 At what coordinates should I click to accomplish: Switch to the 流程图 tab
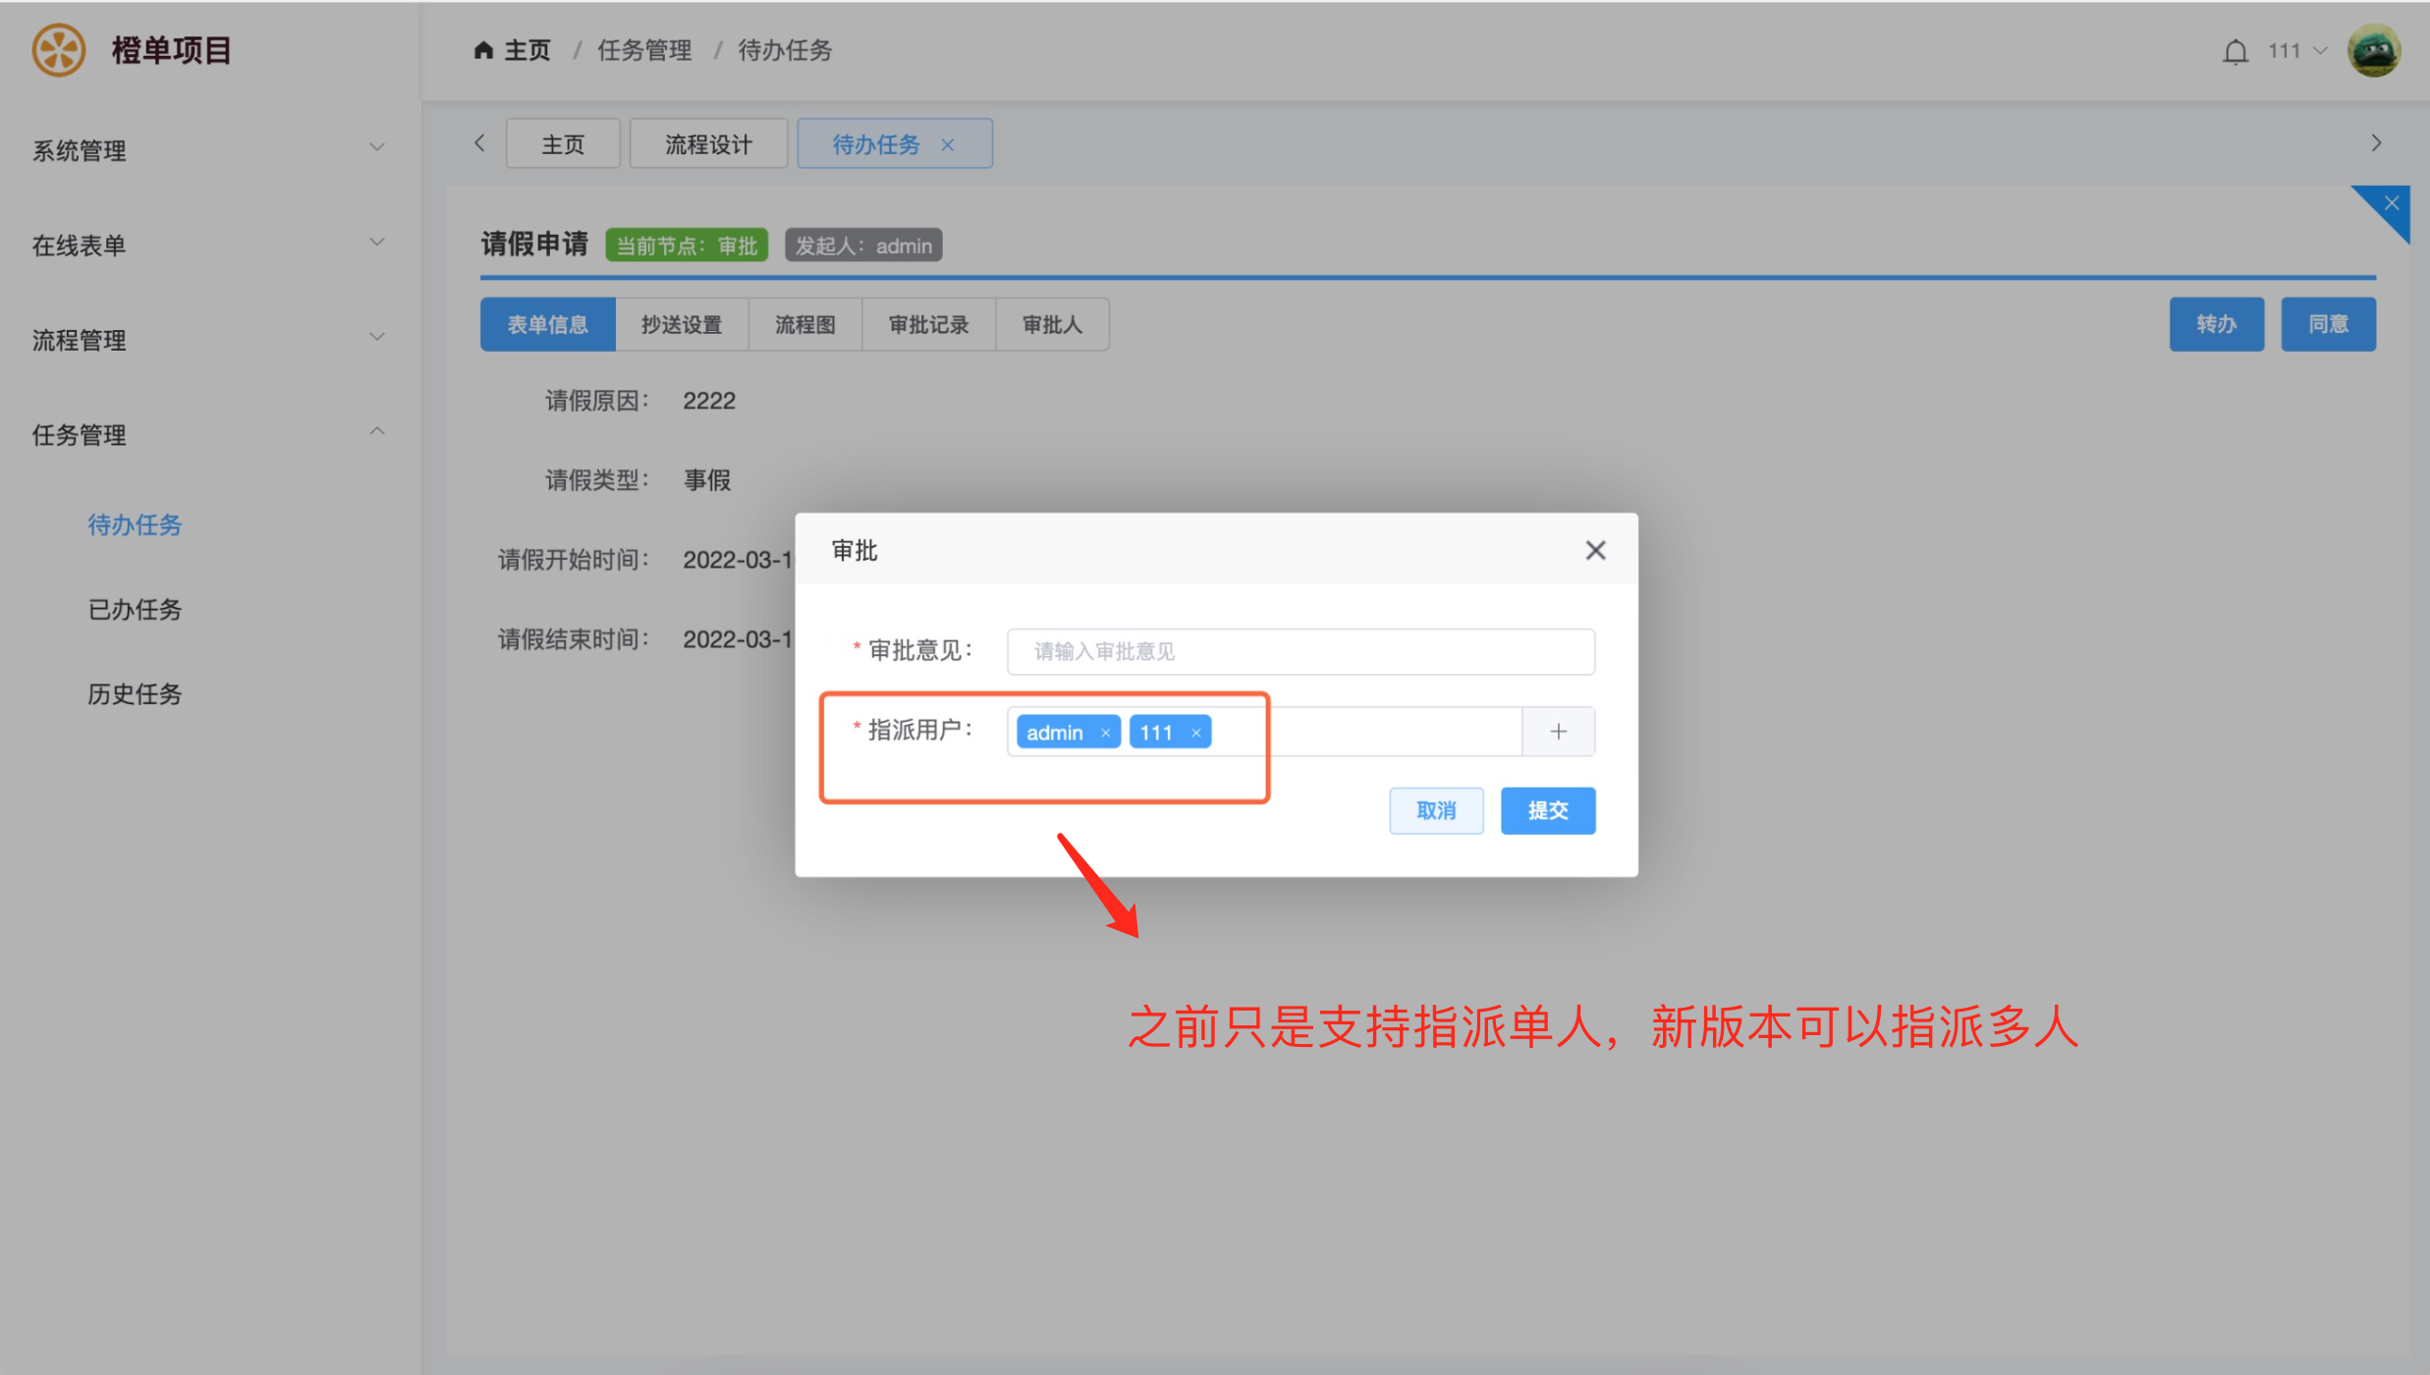point(804,324)
